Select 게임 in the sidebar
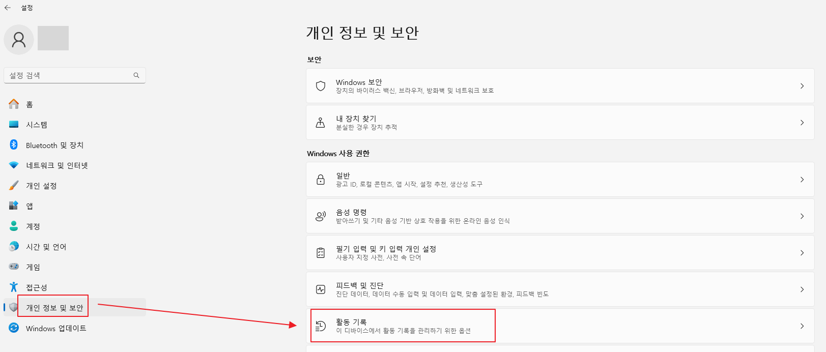The width and height of the screenshot is (826, 352). pyautogui.click(x=75, y=267)
